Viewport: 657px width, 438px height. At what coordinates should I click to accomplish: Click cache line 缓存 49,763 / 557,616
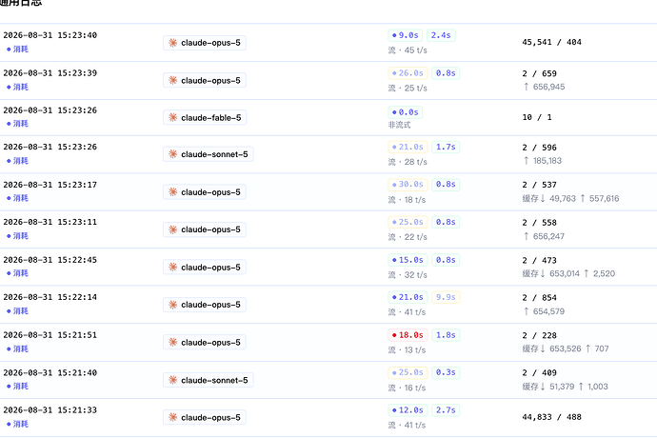point(570,198)
